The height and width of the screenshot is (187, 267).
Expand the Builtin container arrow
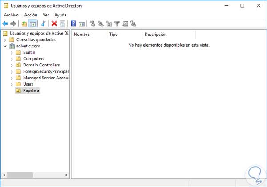tap(12, 53)
